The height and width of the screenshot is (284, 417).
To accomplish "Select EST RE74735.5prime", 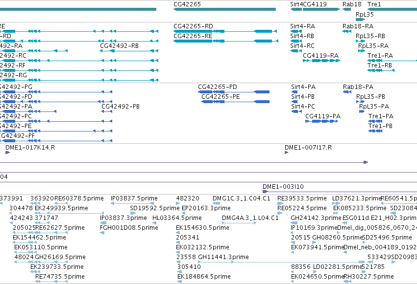I will (51, 282).
